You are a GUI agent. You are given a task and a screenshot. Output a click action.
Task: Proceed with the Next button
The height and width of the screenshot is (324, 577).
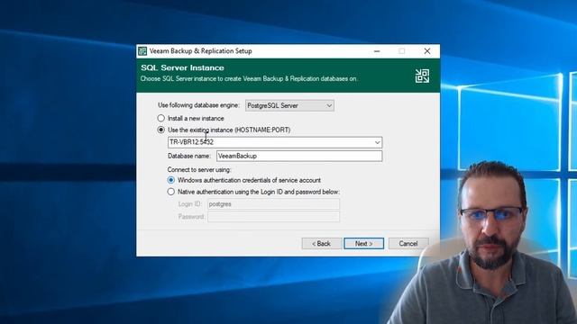364,244
